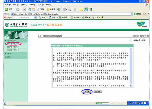152x109 pixels.
Task: Click the keyboard icon in language bar
Action: (x=130, y=103)
